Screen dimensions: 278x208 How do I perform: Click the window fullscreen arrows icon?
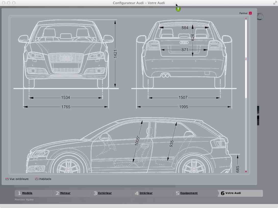click(275, 3)
